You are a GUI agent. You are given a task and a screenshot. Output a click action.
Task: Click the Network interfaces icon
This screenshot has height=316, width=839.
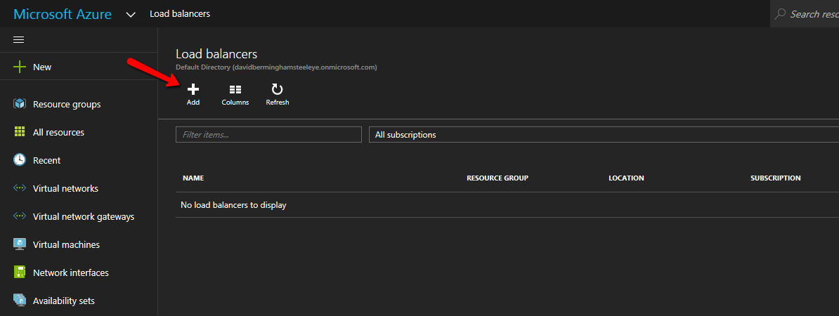point(20,272)
